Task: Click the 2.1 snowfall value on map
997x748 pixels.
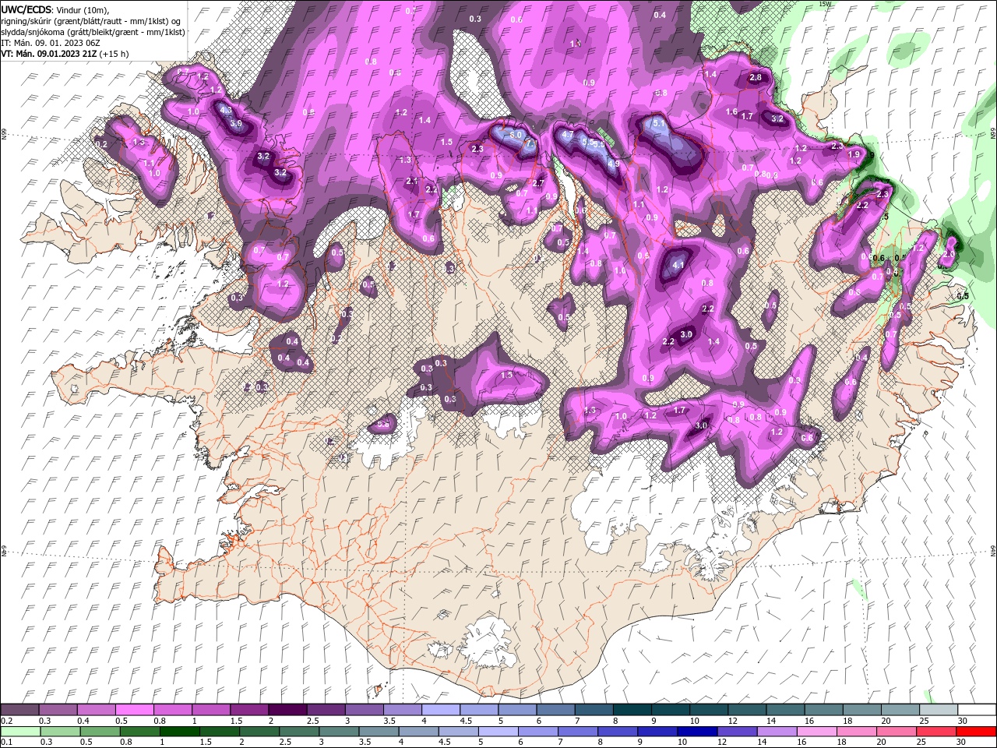Action: click(x=412, y=181)
